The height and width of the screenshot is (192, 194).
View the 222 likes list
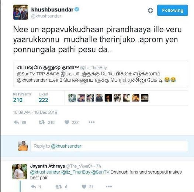pyautogui.click(x=43, y=98)
